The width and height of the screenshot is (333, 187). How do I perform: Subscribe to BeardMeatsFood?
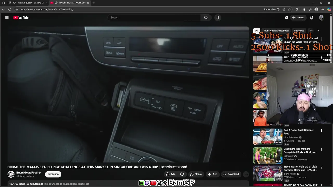pos(53,174)
